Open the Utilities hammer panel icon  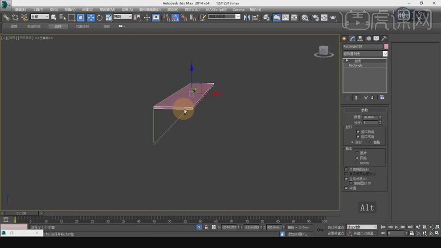coord(384,39)
